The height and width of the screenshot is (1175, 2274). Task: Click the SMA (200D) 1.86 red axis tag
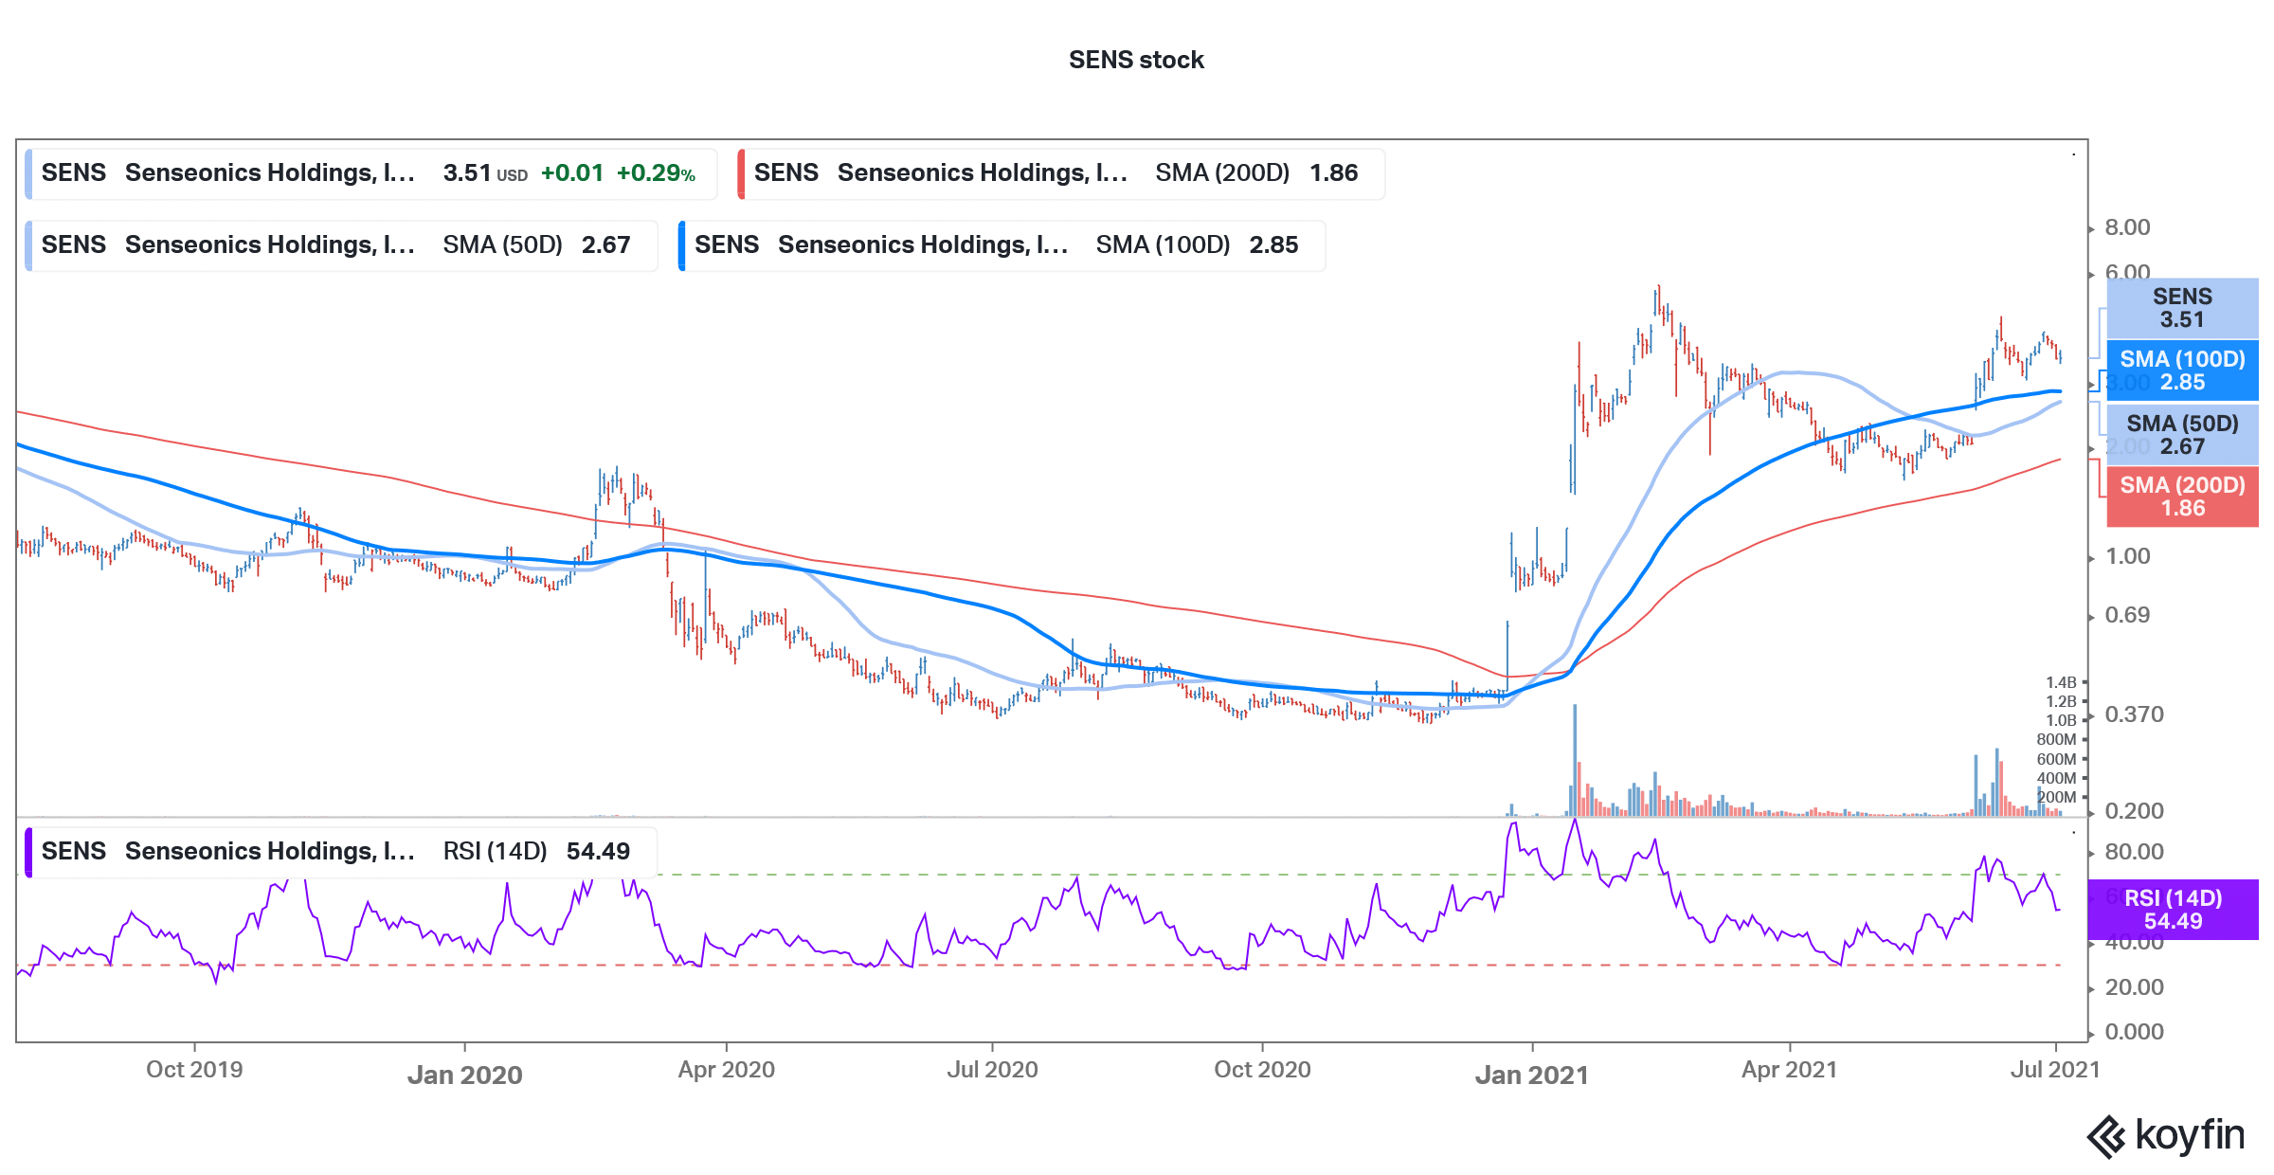[2182, 497]
